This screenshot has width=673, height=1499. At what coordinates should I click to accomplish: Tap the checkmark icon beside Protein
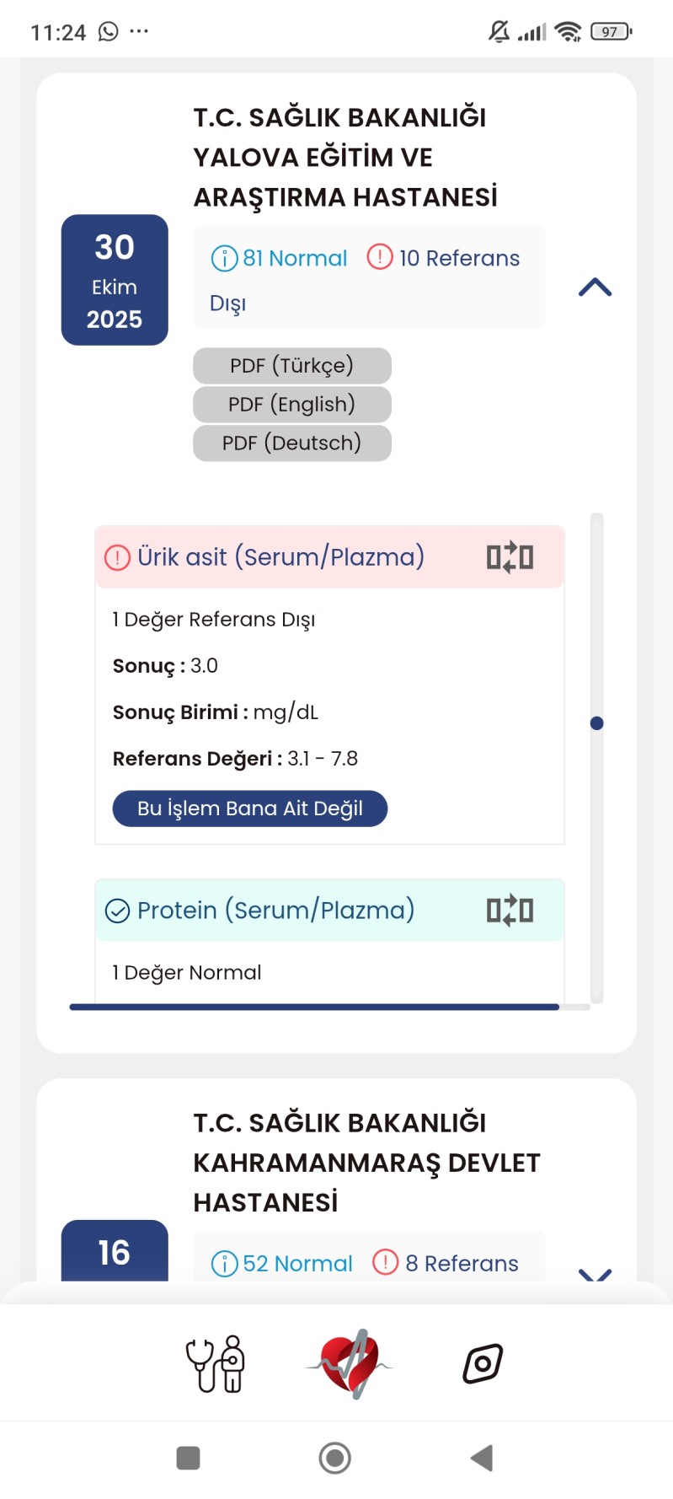click(117, 911)
